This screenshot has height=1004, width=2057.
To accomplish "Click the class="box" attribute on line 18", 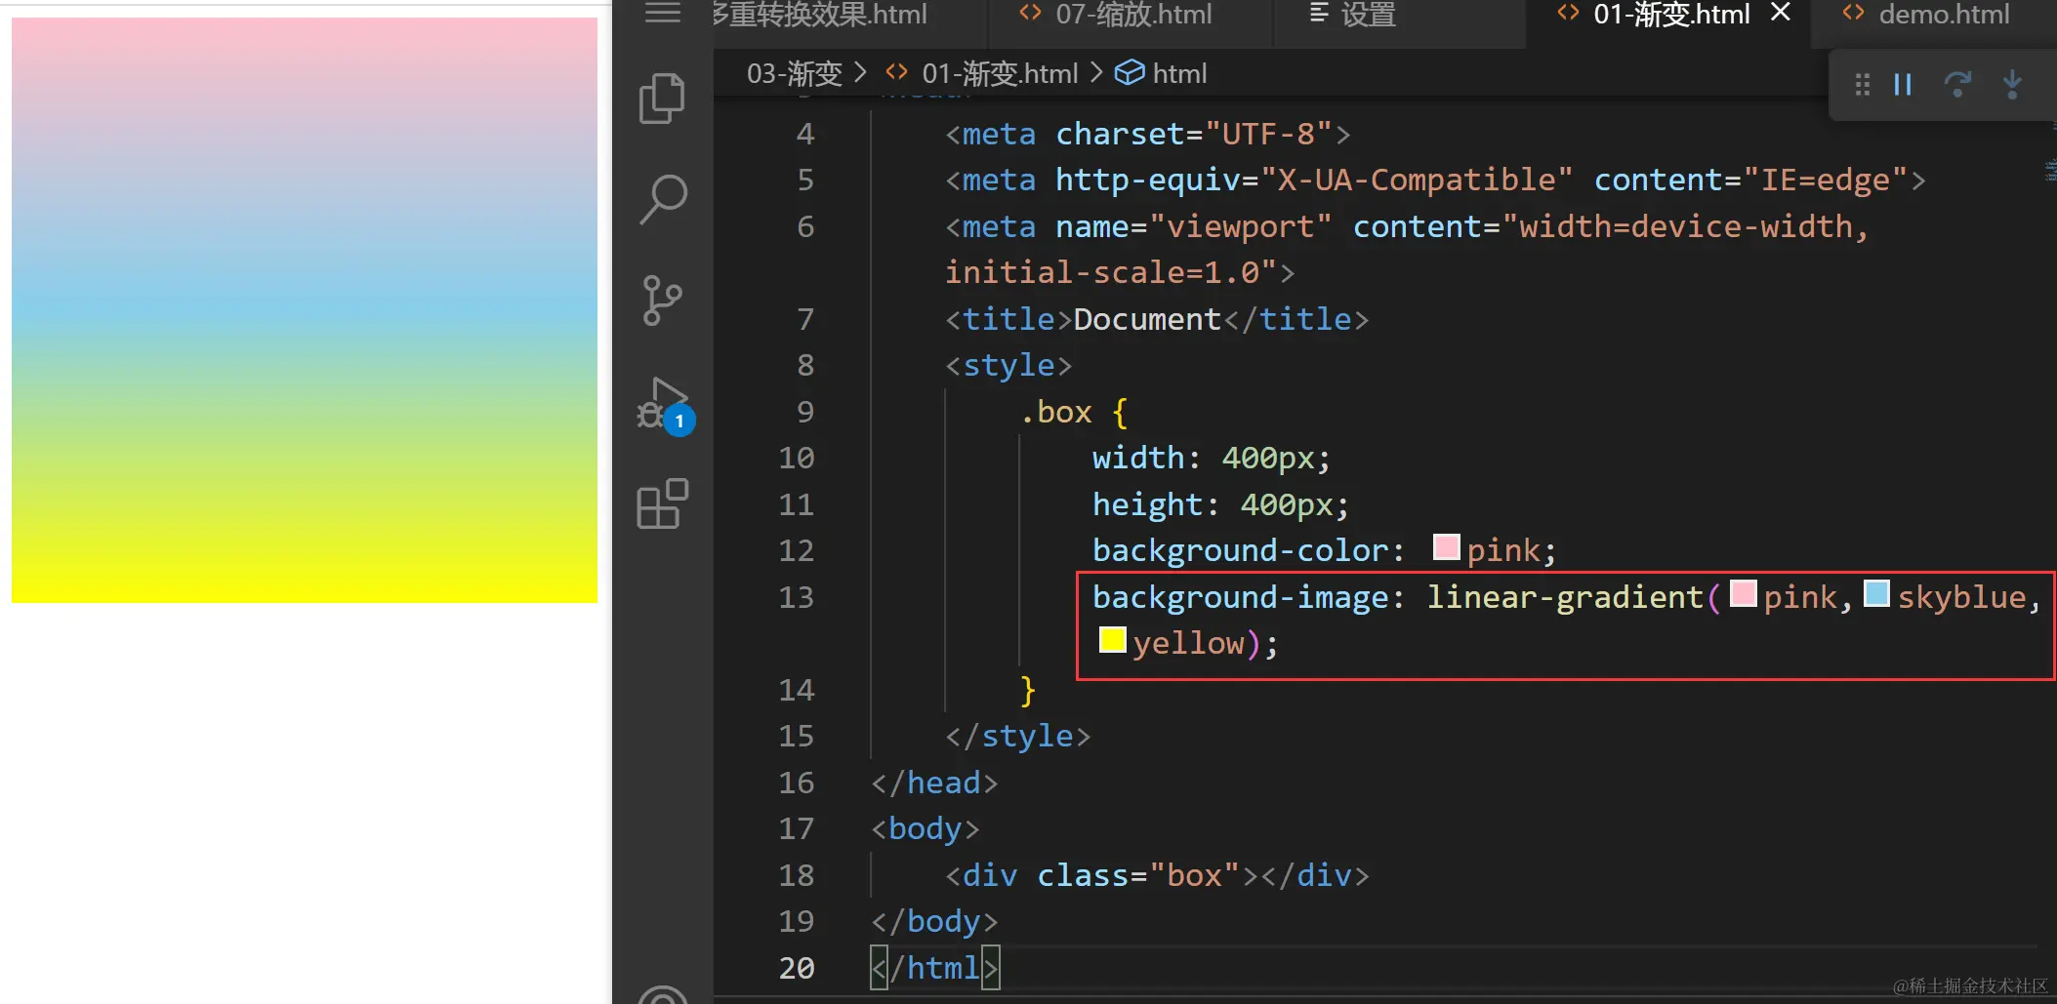I will click(x=1138, y=875).
